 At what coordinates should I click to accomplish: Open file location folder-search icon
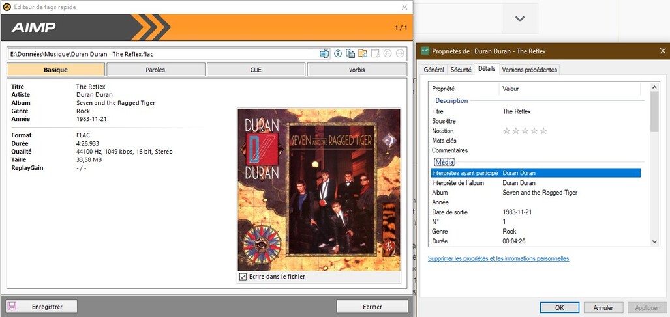point(363,53)
